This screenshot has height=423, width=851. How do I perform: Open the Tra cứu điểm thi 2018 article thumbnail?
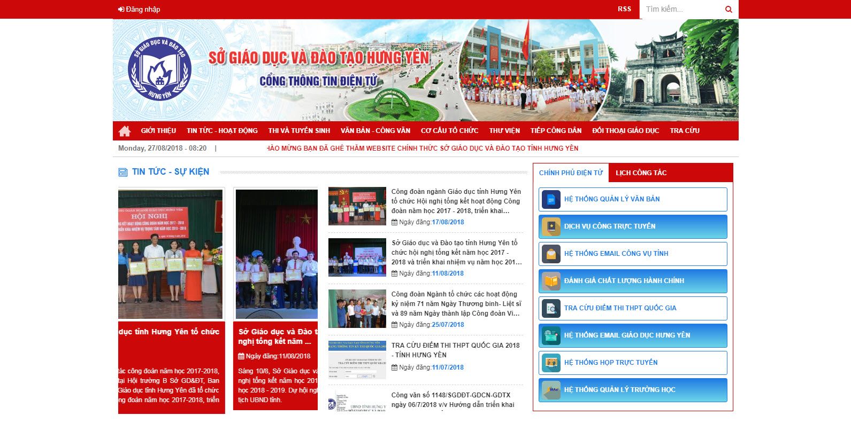click(x=357, y=360)
